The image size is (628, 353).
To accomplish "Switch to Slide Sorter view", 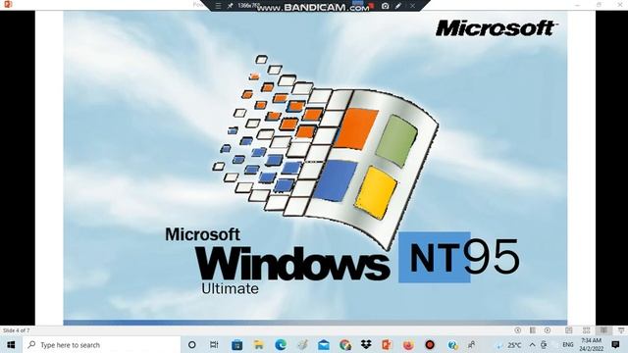I will click(587, 330).
